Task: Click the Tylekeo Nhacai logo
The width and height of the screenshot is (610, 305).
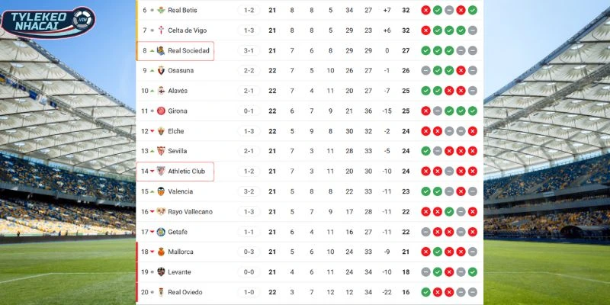Action: 48,21
